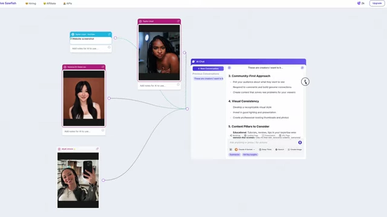Toggle conversation sidebar icon left of chat title
This screenshot has height=217, width=387.
(229, 68)
